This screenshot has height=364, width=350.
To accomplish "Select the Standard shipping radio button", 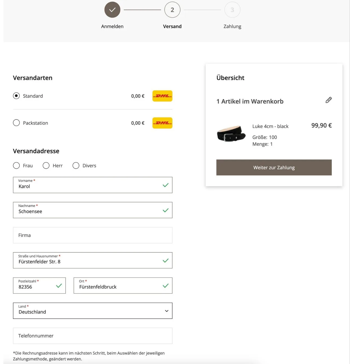I will [16, 96].
